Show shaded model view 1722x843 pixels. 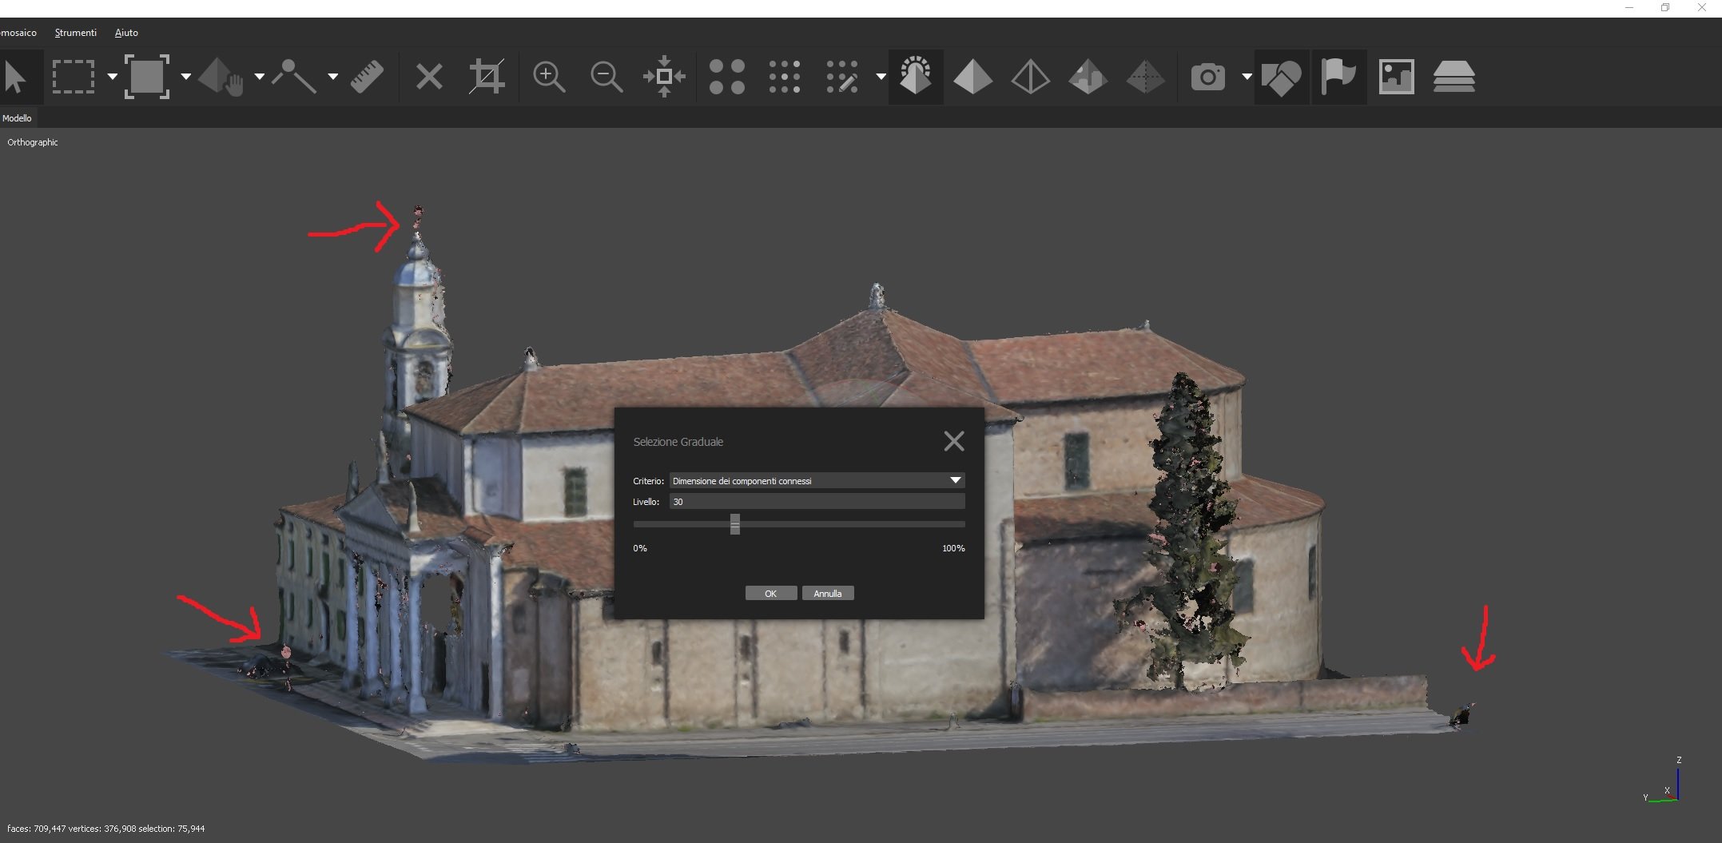(973, 77)
